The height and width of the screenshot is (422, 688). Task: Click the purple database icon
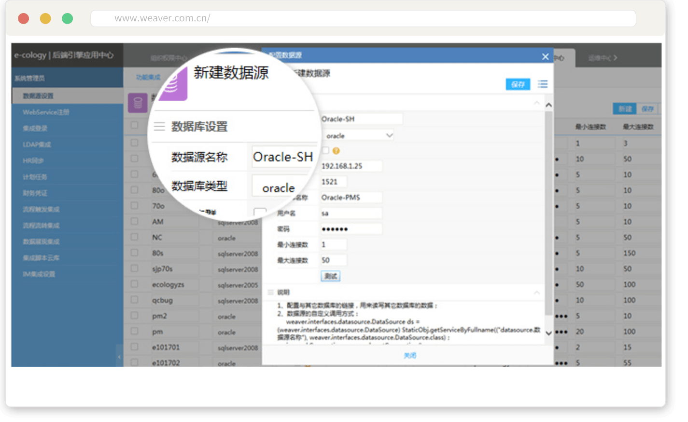pos(138,103)
